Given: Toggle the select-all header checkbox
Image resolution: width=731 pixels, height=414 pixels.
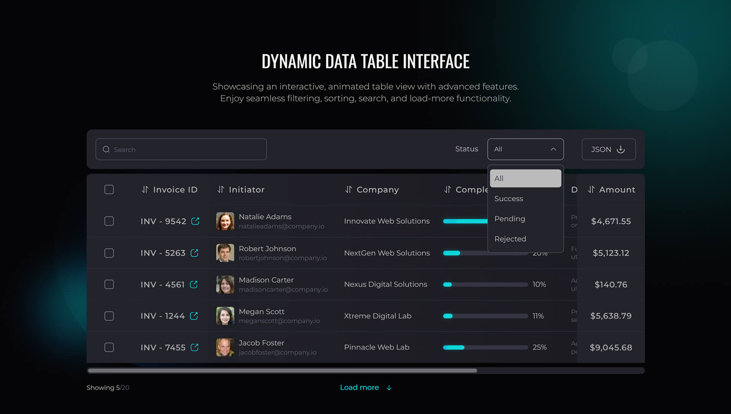Looking at the screenshot, I should pos(109,189).
